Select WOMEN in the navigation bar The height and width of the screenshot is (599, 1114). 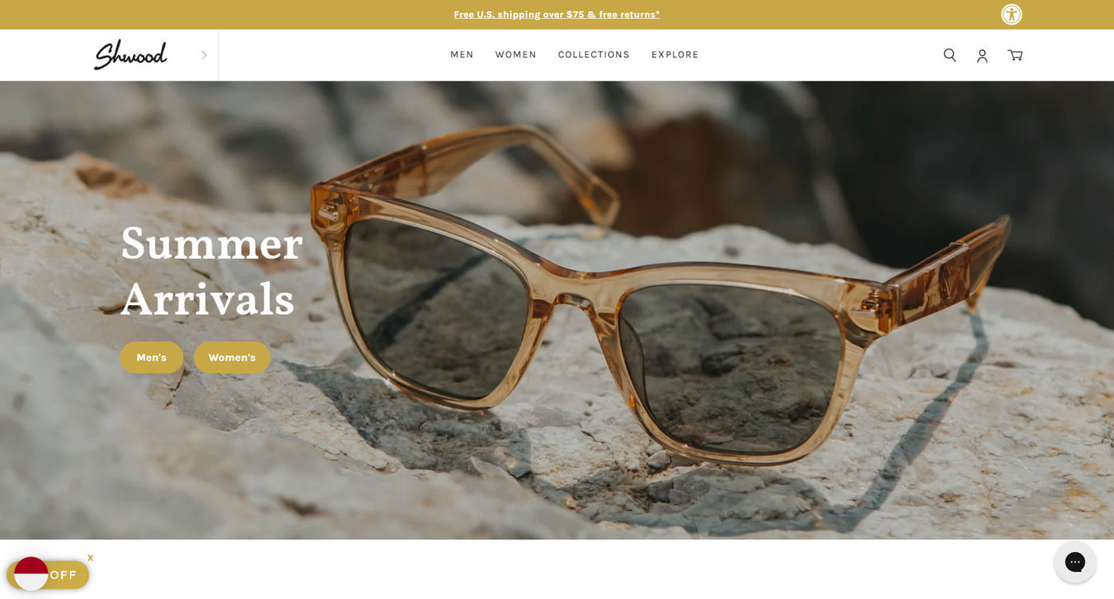coord(516,55)
